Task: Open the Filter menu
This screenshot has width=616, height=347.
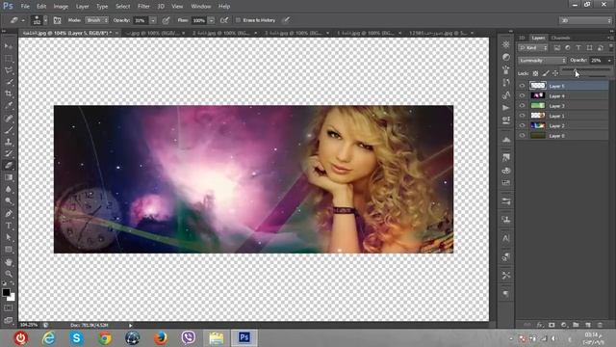Action: pyautogui.click(x=143, y=7)
